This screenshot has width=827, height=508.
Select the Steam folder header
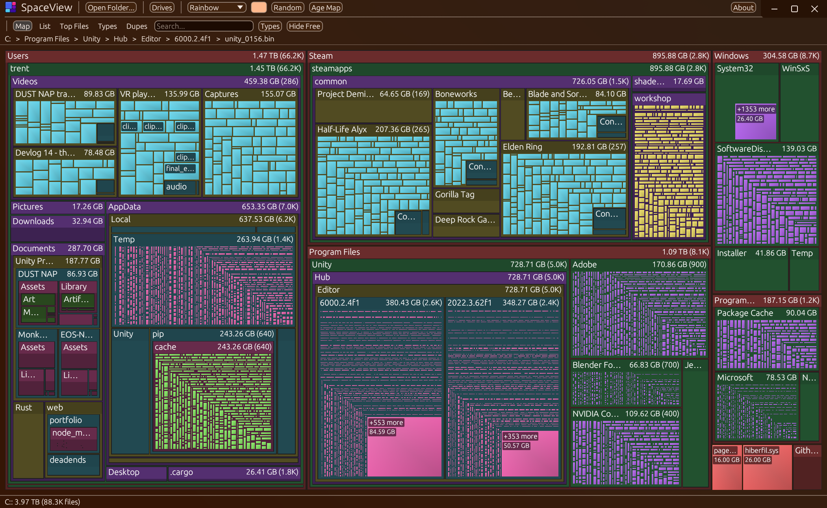(509, 56)
